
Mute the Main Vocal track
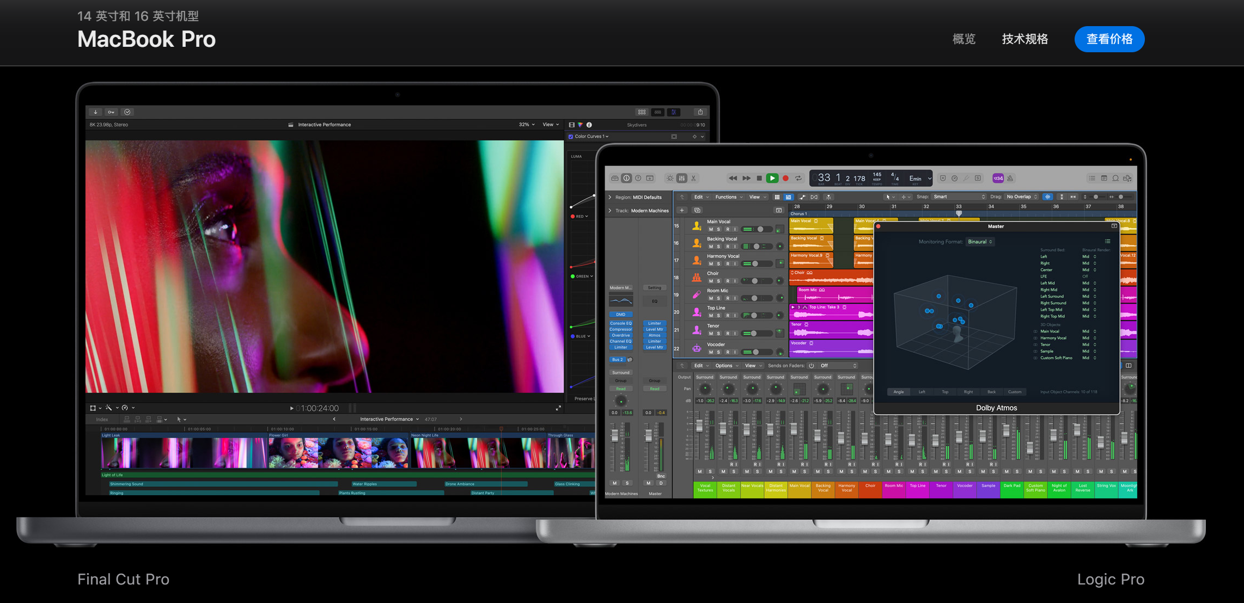point(710,230)
